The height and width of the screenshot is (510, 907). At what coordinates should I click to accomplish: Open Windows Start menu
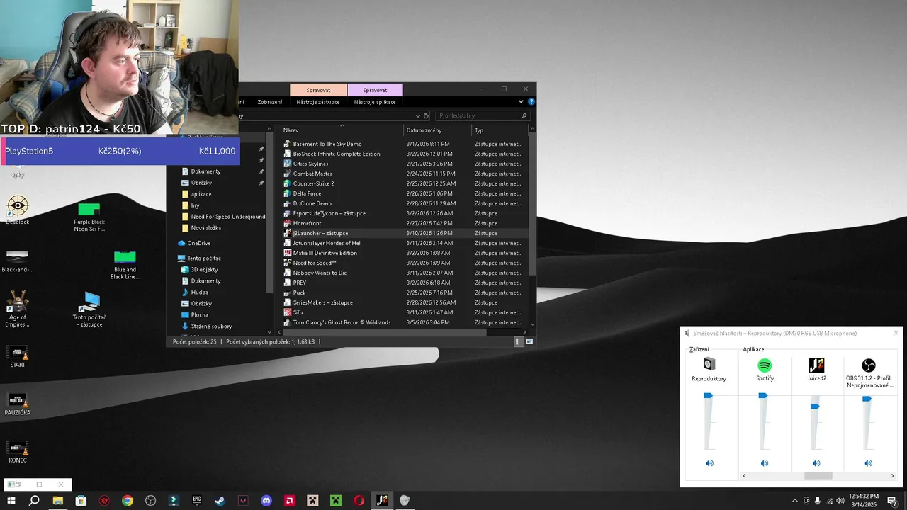11,501
